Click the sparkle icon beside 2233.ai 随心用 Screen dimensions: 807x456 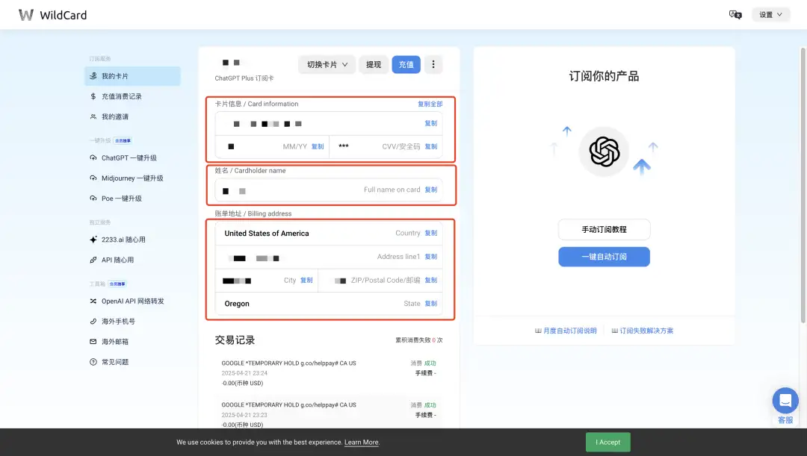point(93,240)
